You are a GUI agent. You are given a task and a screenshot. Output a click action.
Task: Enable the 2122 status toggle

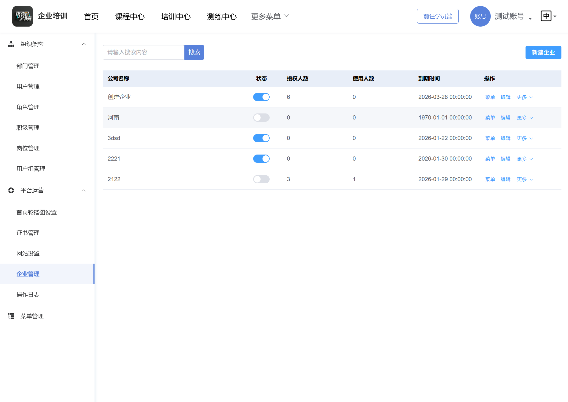click(x=261, y=179)
